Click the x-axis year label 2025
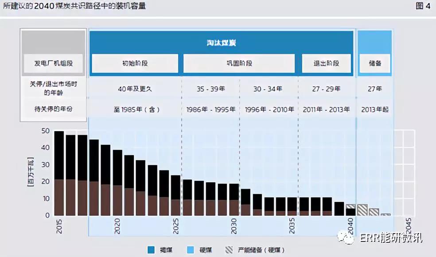The width and height of the screenshot is (436, 257). coord(175,226)
